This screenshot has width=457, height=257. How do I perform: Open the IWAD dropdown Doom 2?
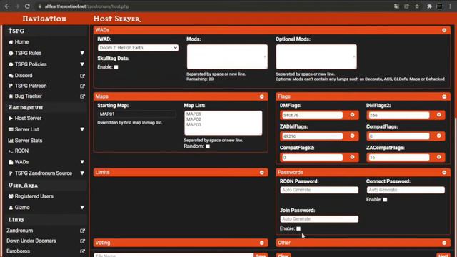pos(138,48)
